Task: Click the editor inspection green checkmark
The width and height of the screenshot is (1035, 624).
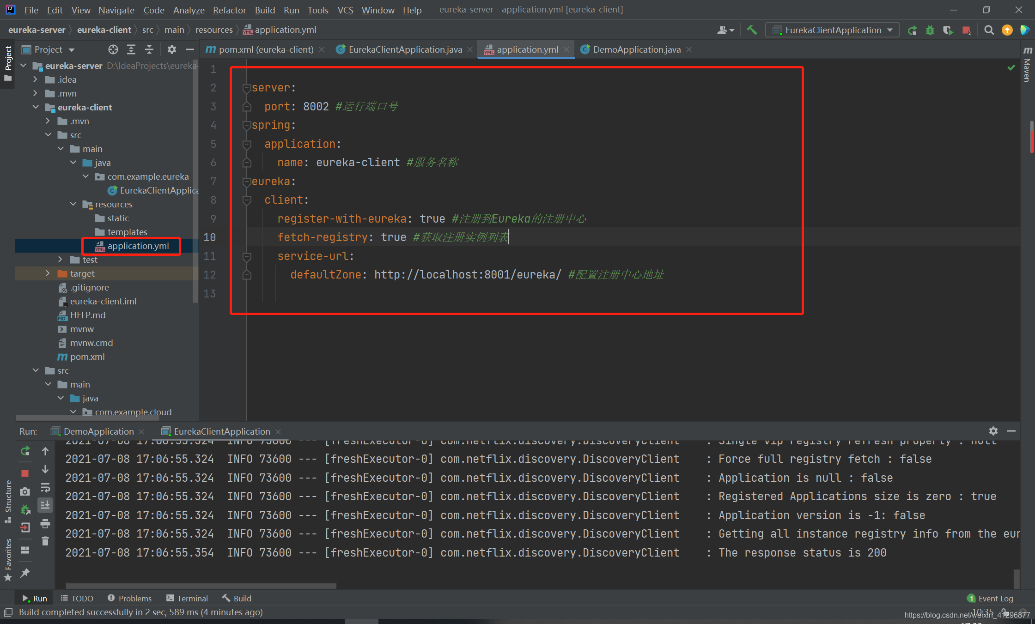Action: [1011, 68]
